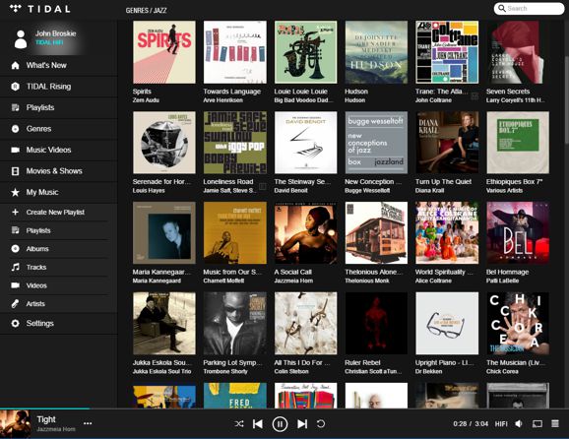Open the cast-to-device icon in player bar

[537, 424]
